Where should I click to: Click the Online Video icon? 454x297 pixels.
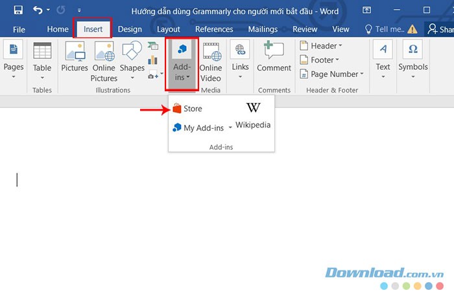point(211,61)
